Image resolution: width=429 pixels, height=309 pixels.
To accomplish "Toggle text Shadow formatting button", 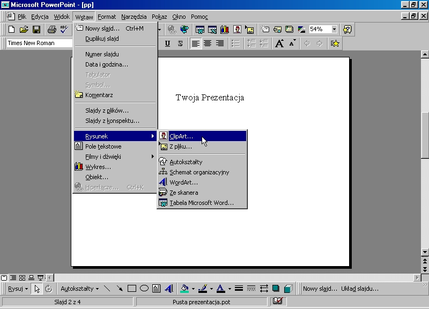I will click(x=180, y=43).
